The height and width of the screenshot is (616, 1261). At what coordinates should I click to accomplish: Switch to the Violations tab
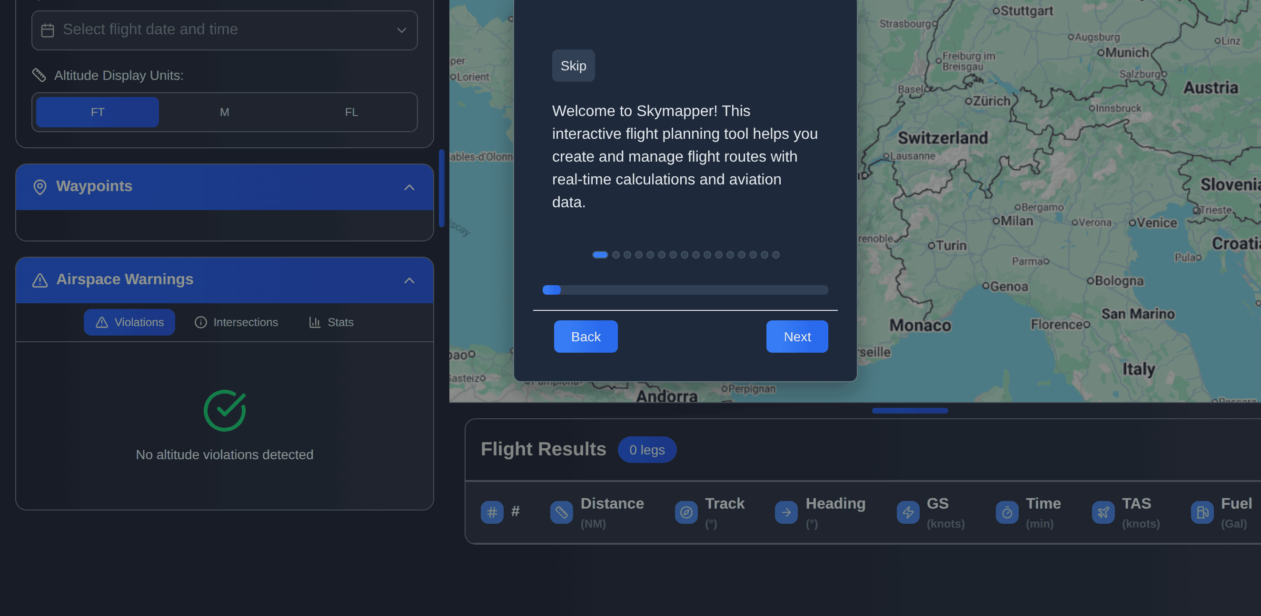click(129, 322)
